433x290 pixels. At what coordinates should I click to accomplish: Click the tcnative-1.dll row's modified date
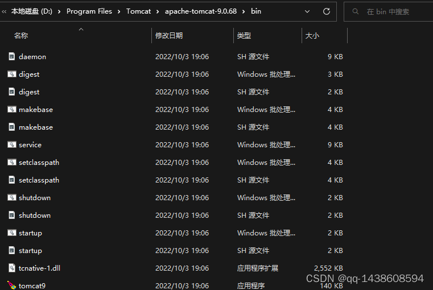182,268
